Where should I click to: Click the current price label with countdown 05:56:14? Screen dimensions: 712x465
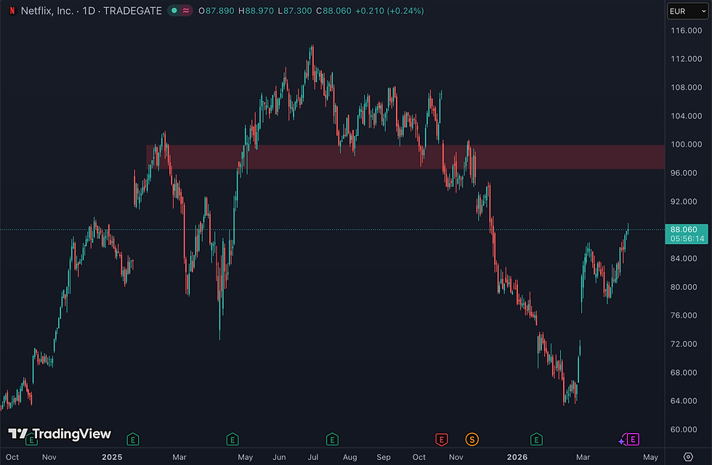[x=687, y=234]
